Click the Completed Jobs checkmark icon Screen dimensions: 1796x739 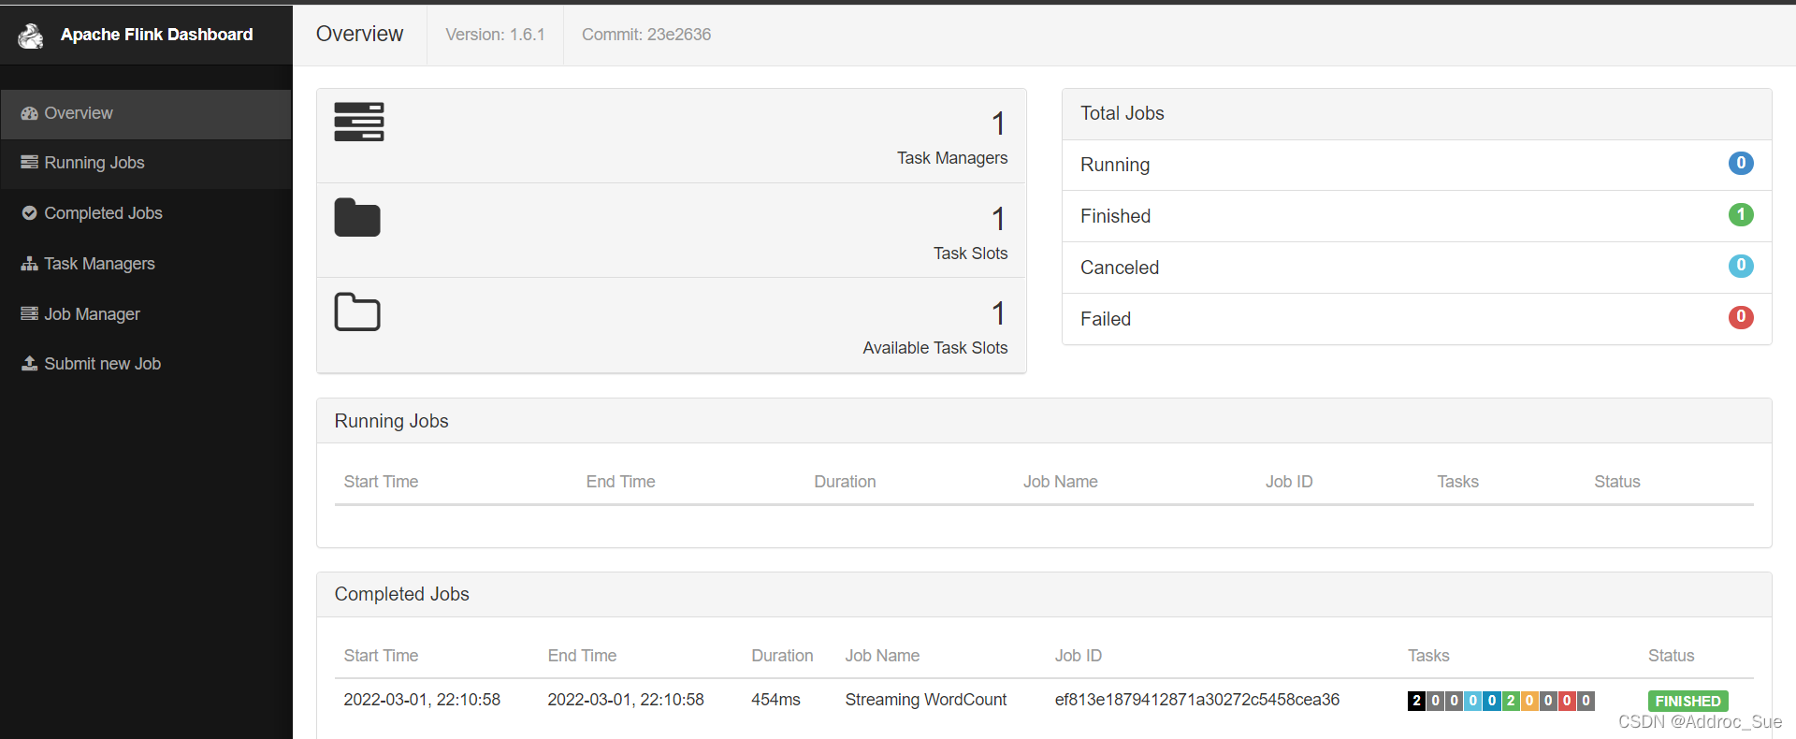pos(29,213)
